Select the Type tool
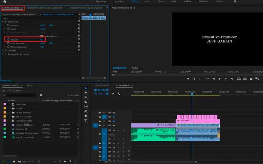Viewport: 263px width, 164px height. 86,120
